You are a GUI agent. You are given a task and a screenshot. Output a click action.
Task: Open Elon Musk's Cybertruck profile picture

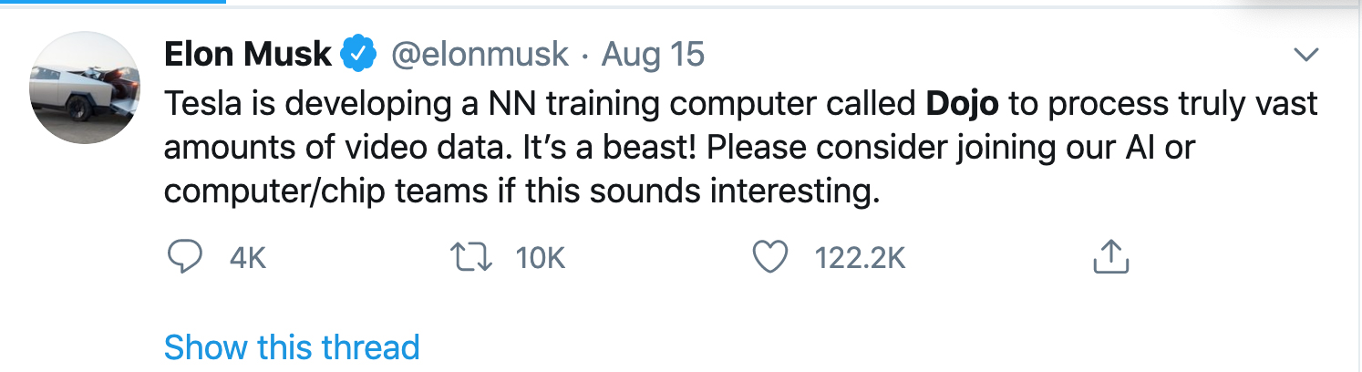tap(85, 88)
